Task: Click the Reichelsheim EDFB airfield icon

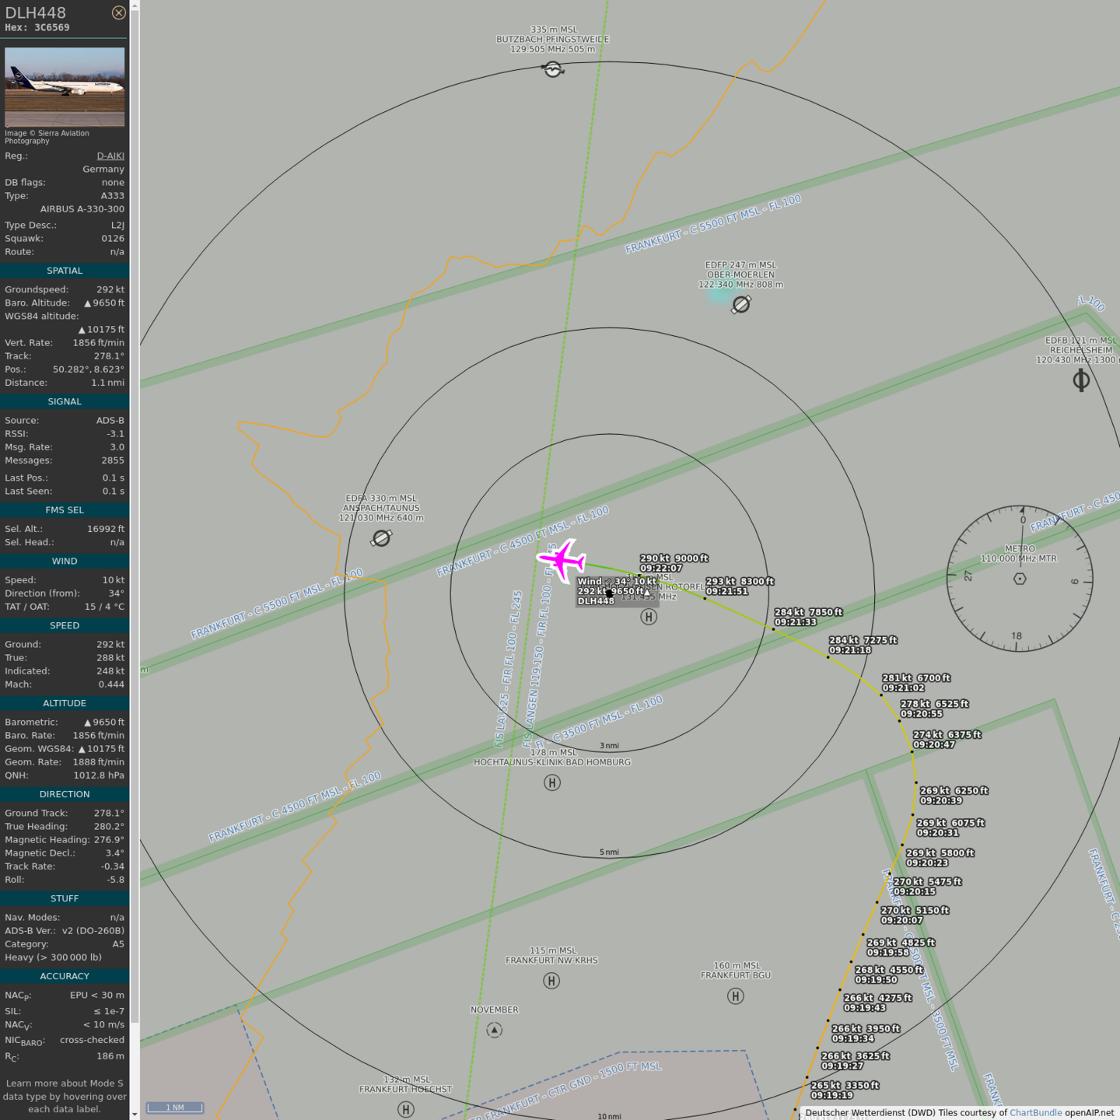Action: [1081, 380]
